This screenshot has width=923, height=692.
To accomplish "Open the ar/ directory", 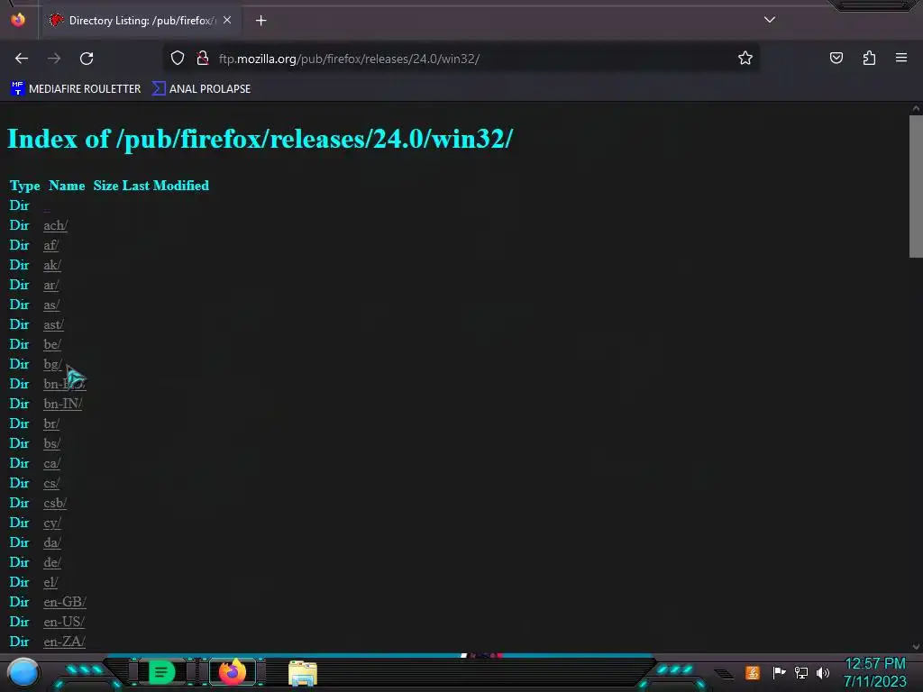I will (x=51, y=286).
